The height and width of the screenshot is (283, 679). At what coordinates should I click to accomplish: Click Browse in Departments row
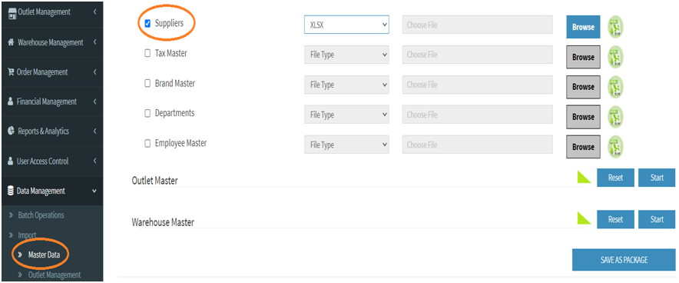583,117
